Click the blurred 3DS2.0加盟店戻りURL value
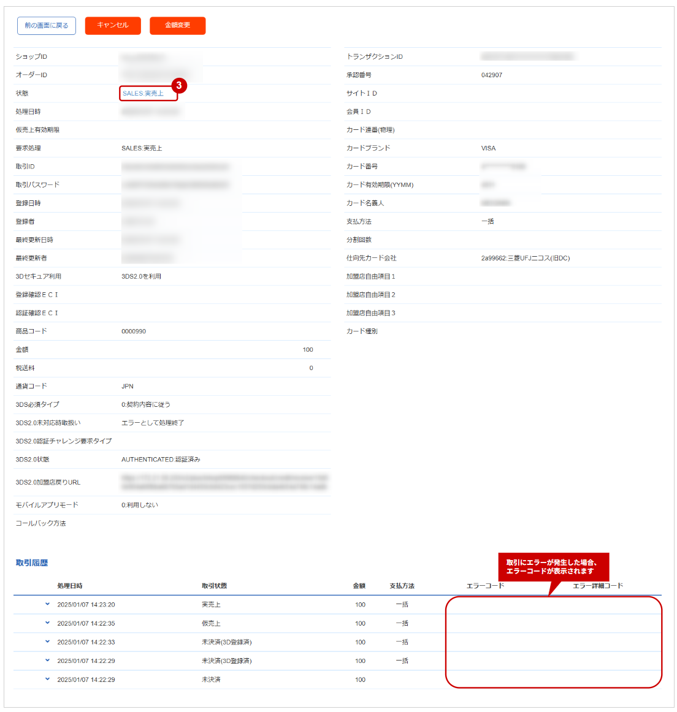Viewport: 677px width, 712px height. pyautogui.click(x=224, y=482)
